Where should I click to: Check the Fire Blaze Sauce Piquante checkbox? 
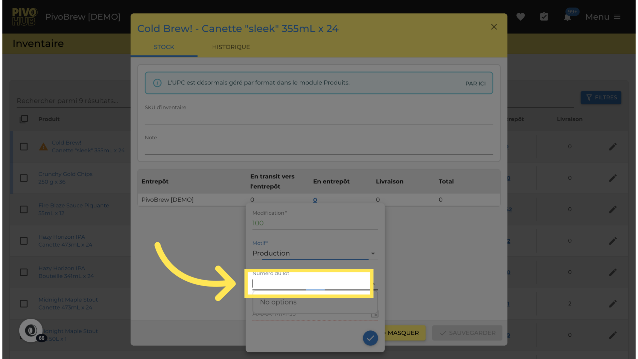pos(24,209)
